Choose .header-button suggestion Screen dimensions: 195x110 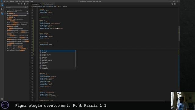pyautogui.click(x=57, y=54)
